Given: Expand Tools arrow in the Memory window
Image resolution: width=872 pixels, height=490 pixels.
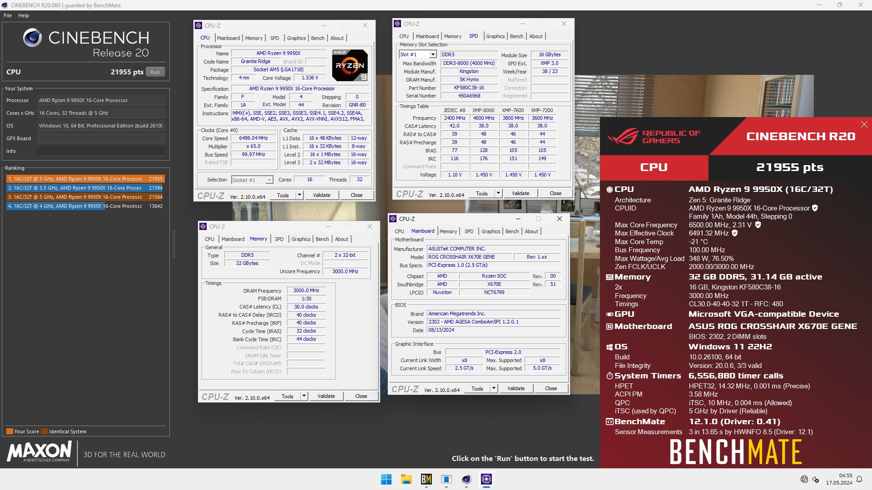Looking at the screenshot, I should [x=304, y=396].
